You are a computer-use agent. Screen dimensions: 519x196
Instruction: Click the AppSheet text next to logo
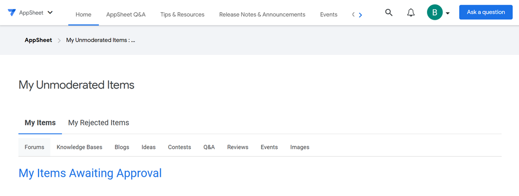click(x=31, y=12)
